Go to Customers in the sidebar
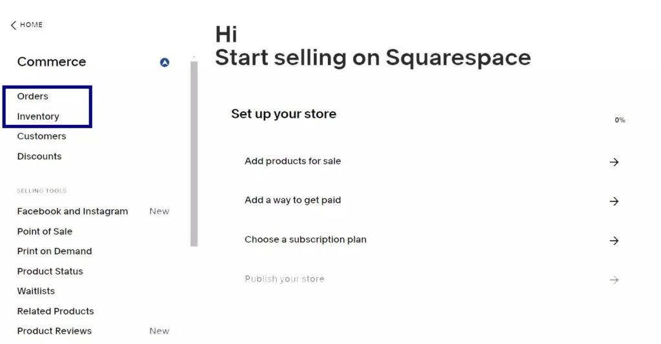661x344 pixels. tap(41, 137)
